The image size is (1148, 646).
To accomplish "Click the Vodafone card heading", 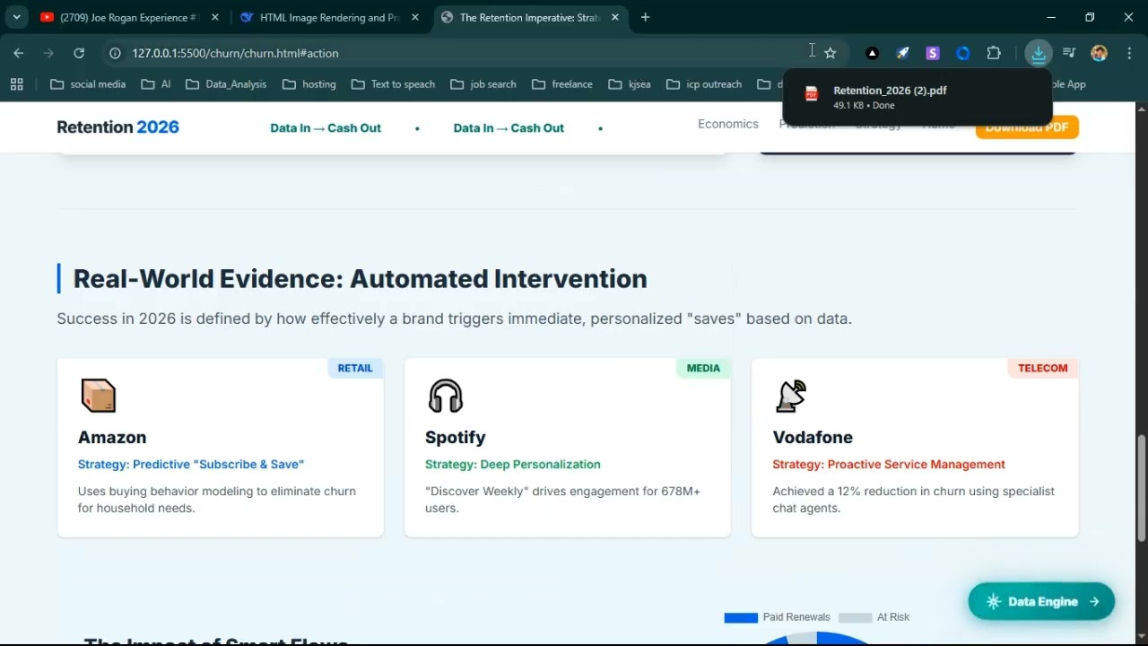I will [813, 438].
